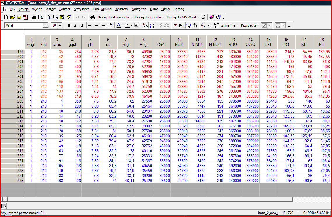Image resolution: width=332 pixels, height=217 pixels.
Task: Click the cell format properties icon after alignment
Action: pos(110,25)
